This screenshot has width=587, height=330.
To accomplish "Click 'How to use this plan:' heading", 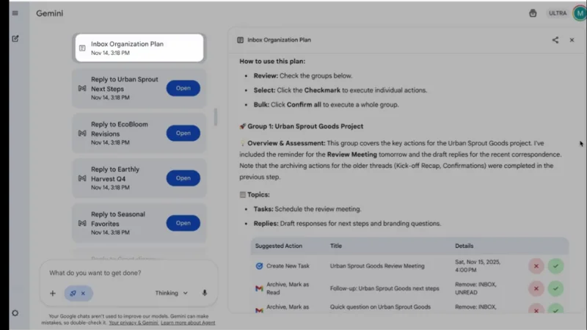I will click(272, 62).
